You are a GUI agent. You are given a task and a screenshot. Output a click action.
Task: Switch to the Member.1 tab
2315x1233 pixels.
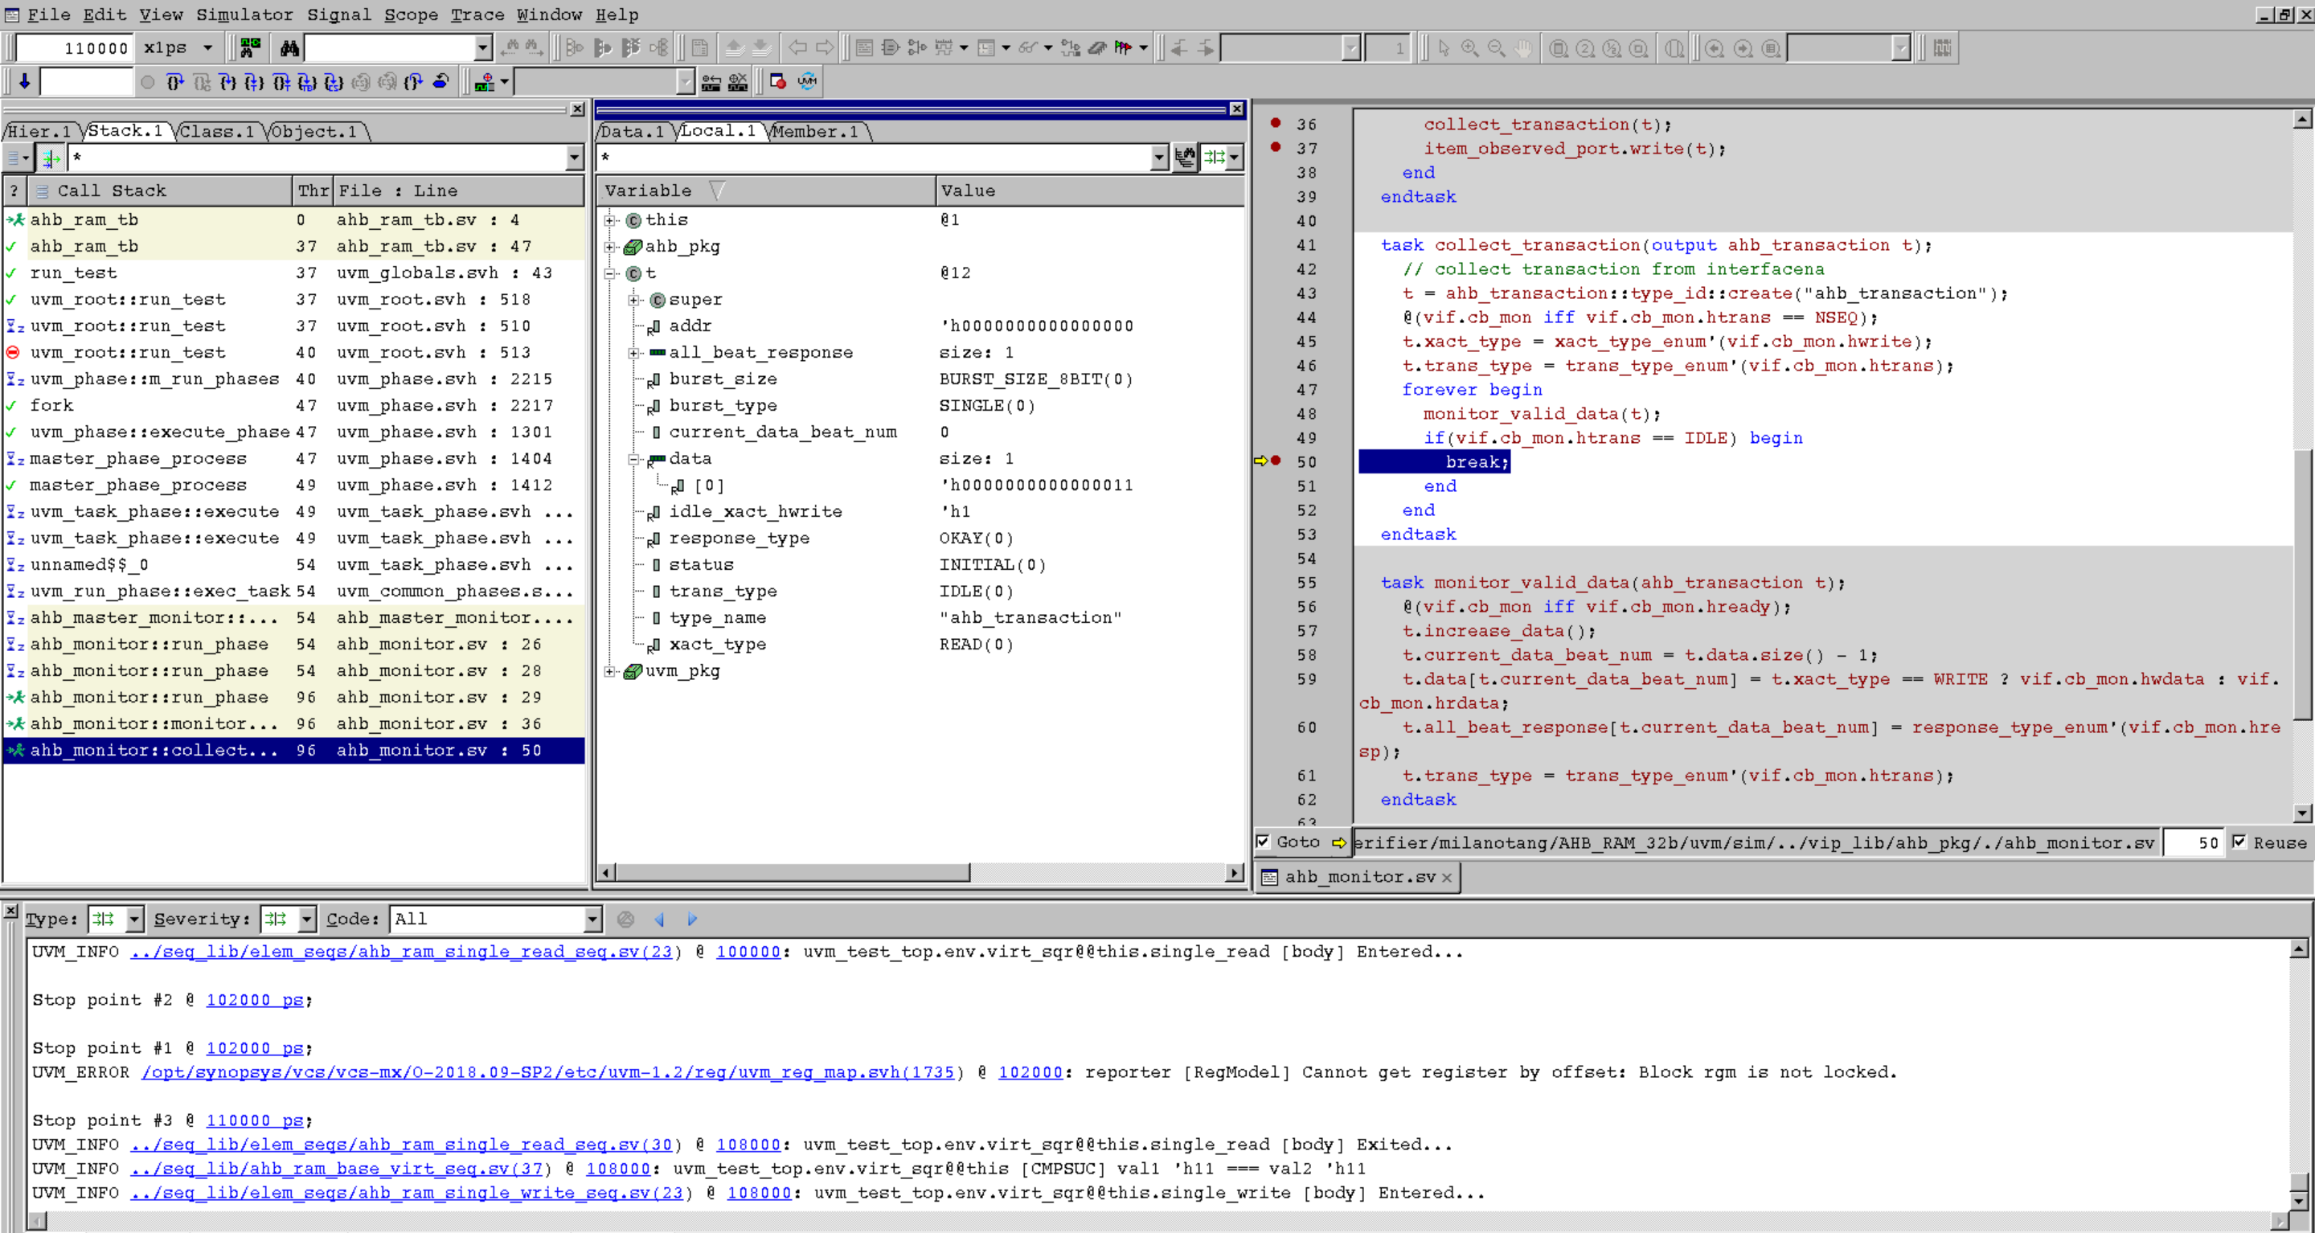click(x=815, y=131)
